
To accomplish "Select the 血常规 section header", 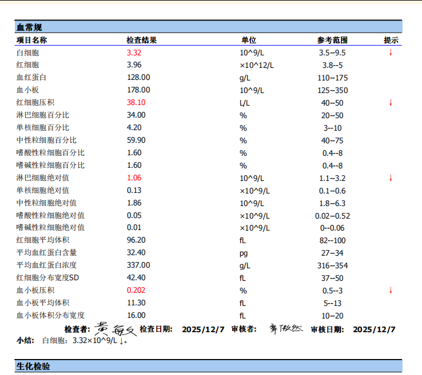I will pos(29,27).
